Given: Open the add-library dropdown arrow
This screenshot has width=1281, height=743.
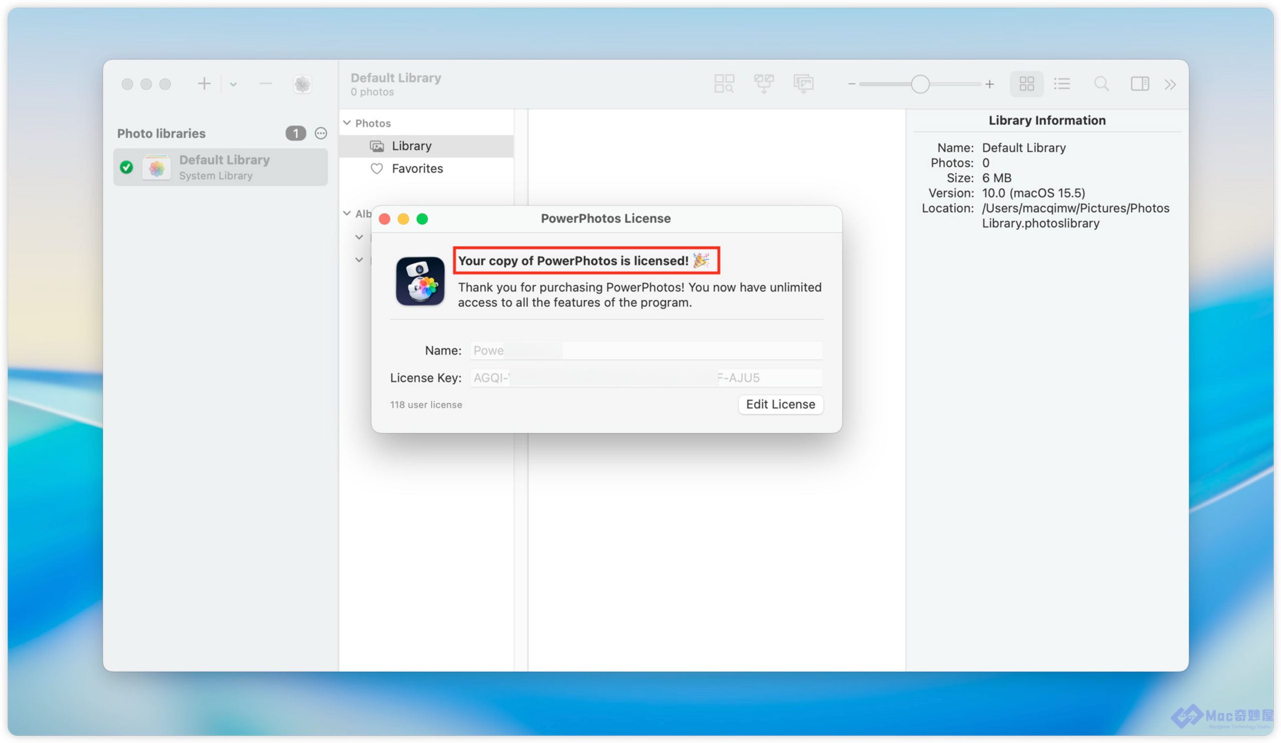Looking at the screenshot, I should (x=233, y=84).
